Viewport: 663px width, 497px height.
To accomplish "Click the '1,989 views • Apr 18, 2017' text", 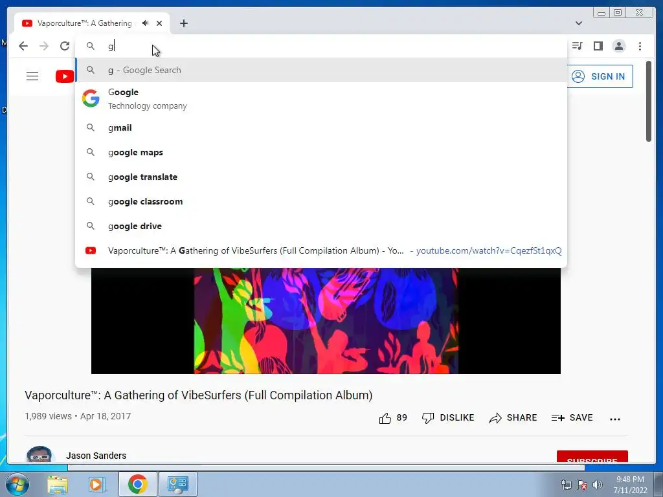I will [78, 416].
